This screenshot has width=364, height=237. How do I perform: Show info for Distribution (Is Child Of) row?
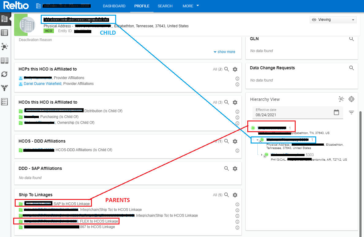coord(237,112)
